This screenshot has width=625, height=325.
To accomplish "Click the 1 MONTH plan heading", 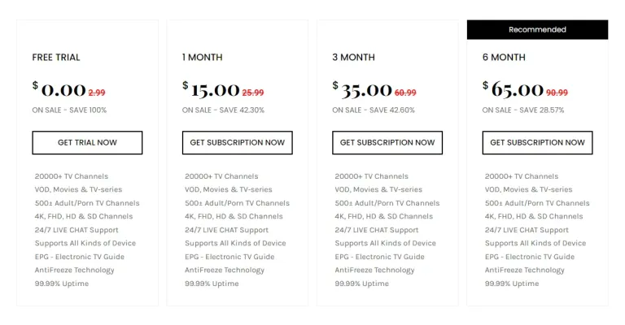I will click(203, 58).
